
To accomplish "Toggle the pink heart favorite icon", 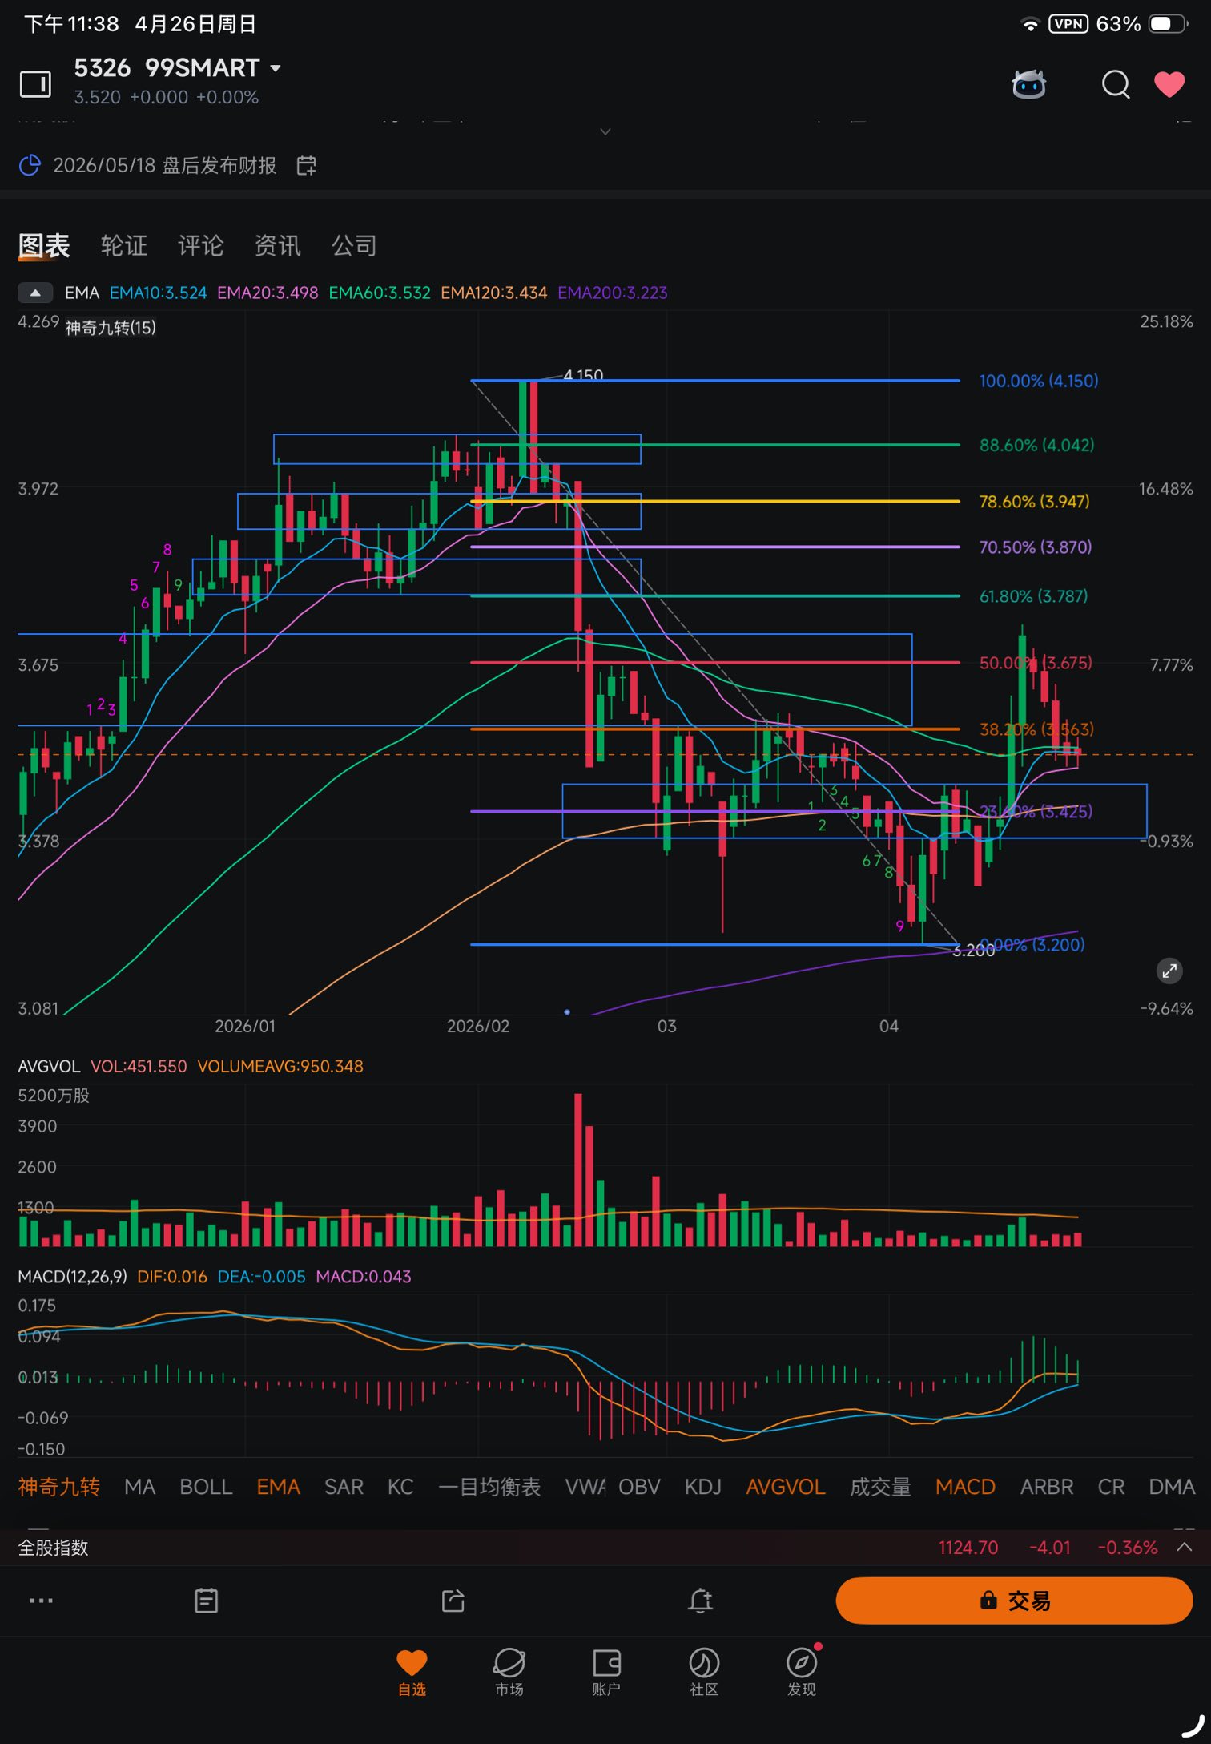I will (1169, 84).
